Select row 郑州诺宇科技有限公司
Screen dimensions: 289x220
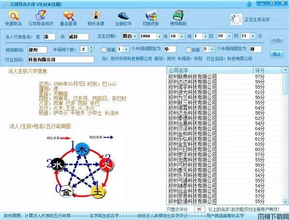(224, 87)
